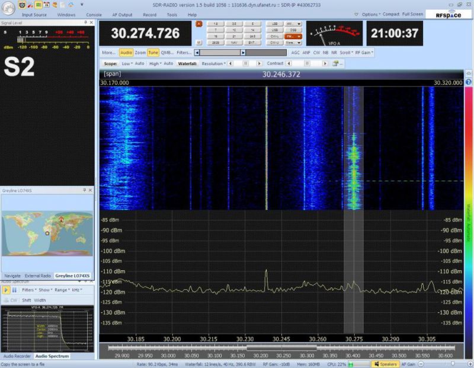Toggle the Audio button in toolbar
Image resolution: width=474 pixels, height=368 pixels.
tap(126, 53)
